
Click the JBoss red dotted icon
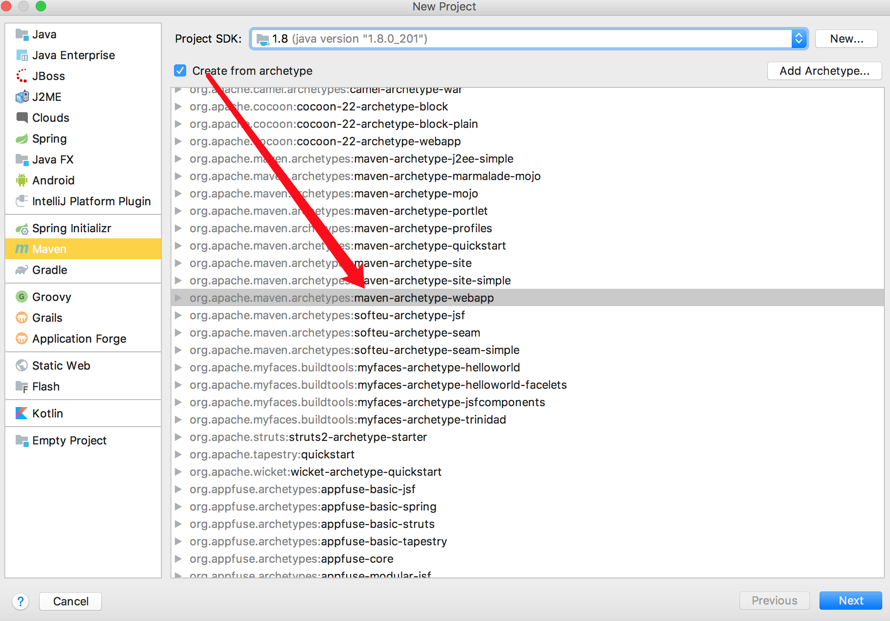(22, 76)
